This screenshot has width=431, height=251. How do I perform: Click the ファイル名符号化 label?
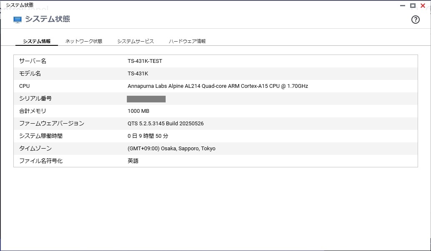click(x=41, y=161)
